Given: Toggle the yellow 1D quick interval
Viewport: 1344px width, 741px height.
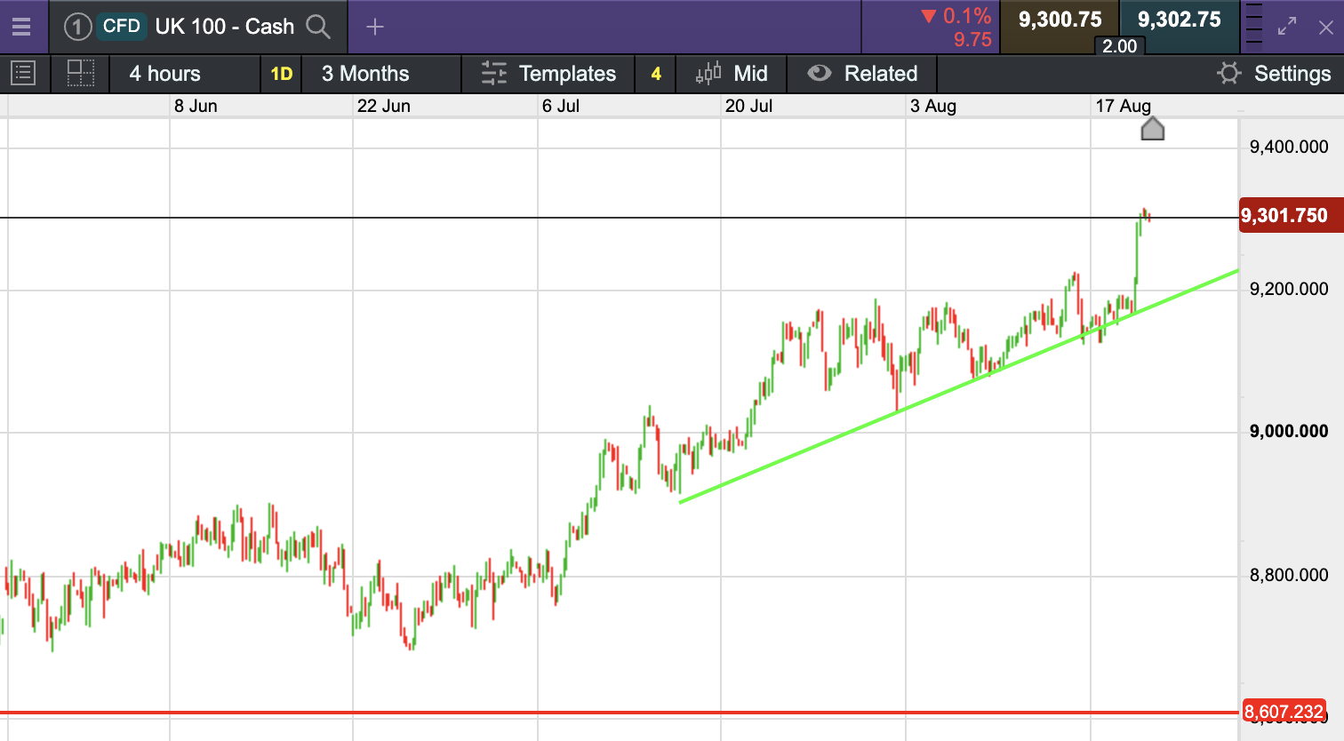Looking at the screenshot, I should pos(281,74).
